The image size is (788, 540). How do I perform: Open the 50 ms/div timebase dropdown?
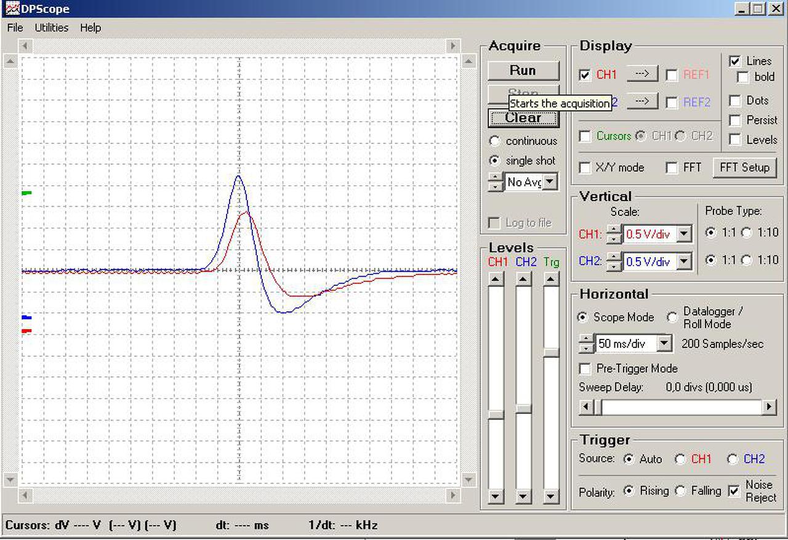coord(664,343)
